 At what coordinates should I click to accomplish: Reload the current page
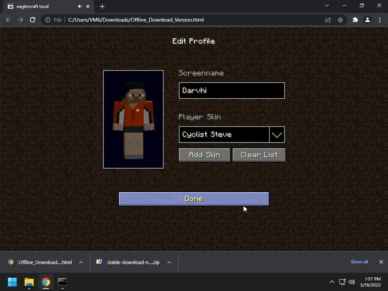[33, 20]
